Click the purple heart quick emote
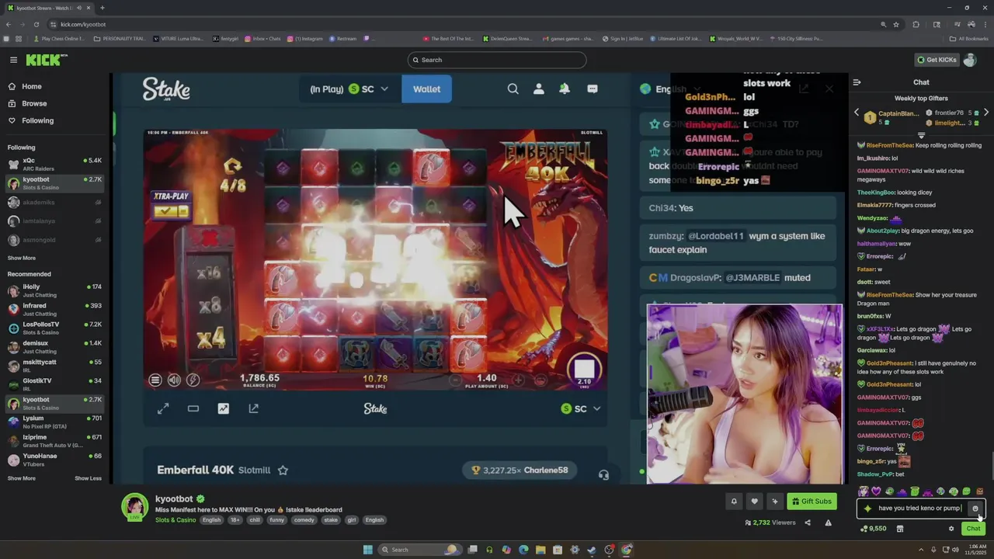This screenshot has width=994, height=559. click(876, 491)
